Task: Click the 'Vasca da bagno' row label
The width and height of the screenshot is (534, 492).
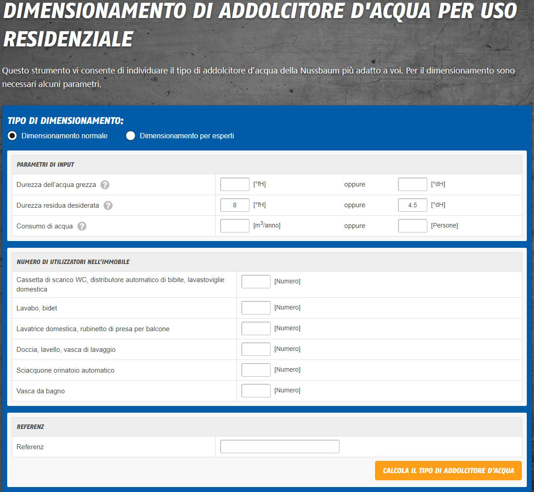Action: tap(41, 391)
